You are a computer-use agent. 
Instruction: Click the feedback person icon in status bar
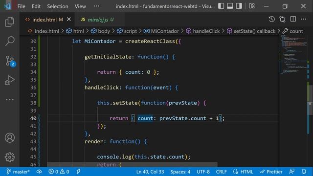pos(292,172)
